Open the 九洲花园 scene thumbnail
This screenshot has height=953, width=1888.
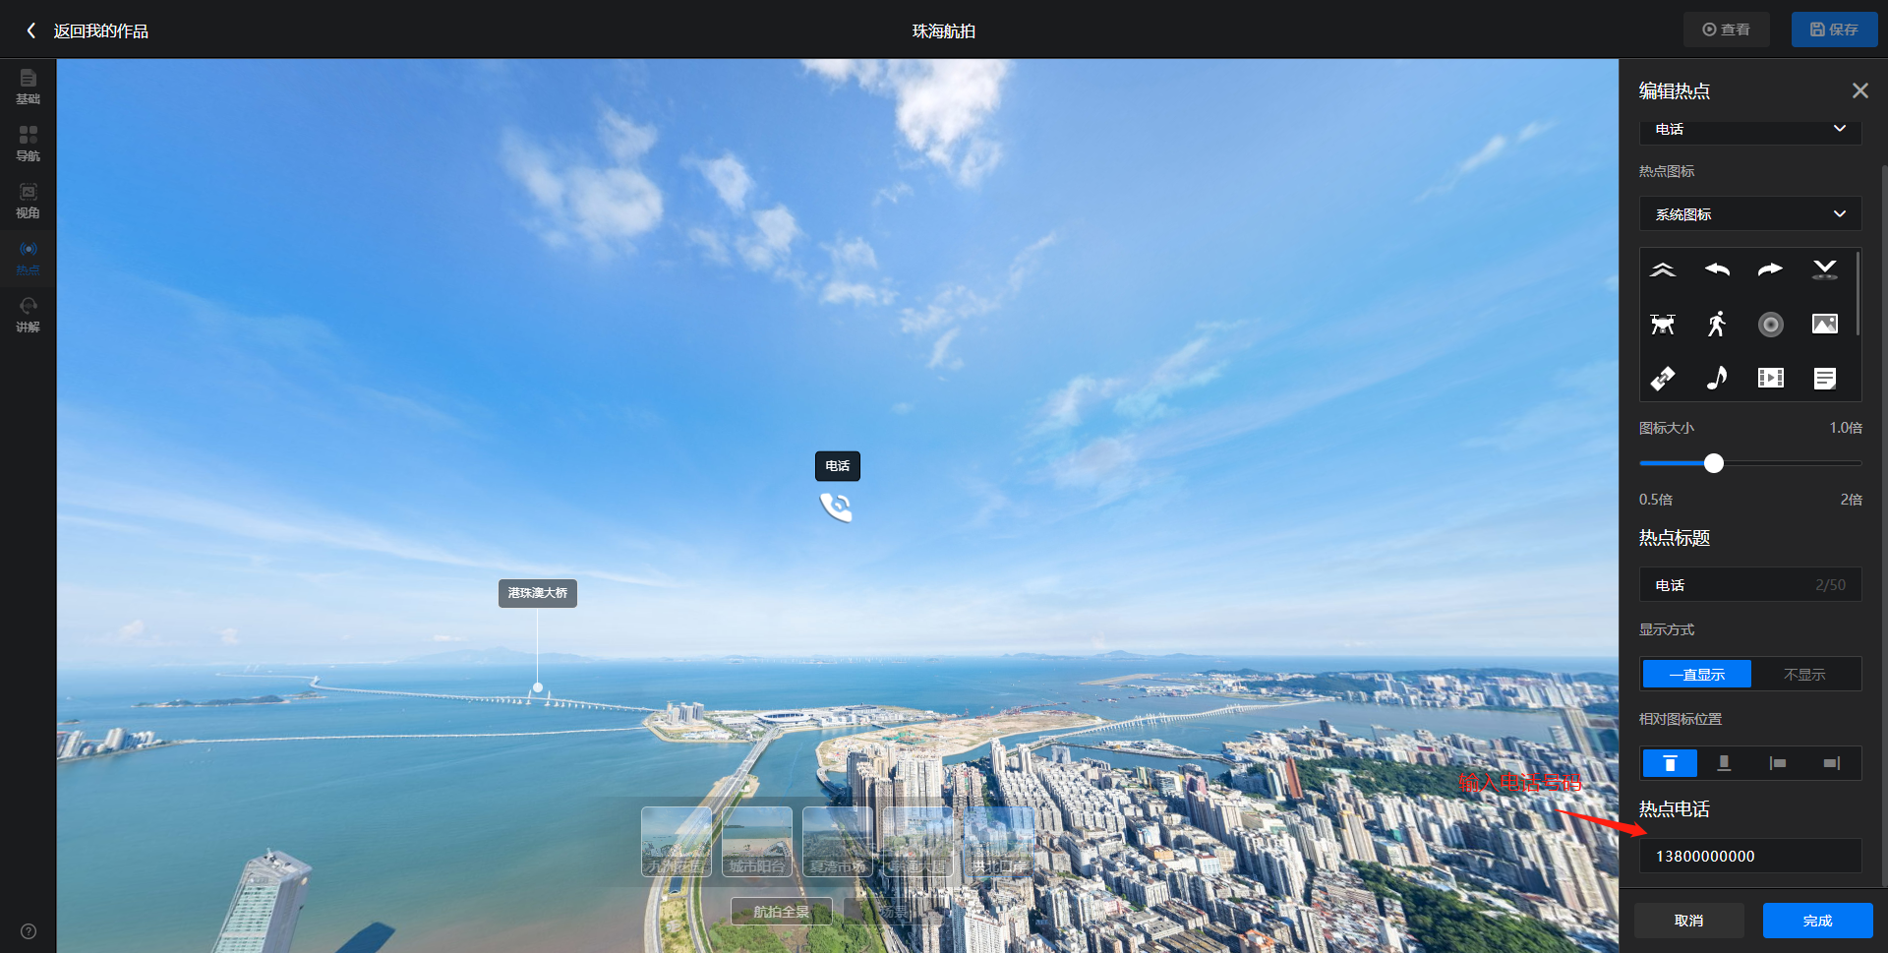coord(677,842)
